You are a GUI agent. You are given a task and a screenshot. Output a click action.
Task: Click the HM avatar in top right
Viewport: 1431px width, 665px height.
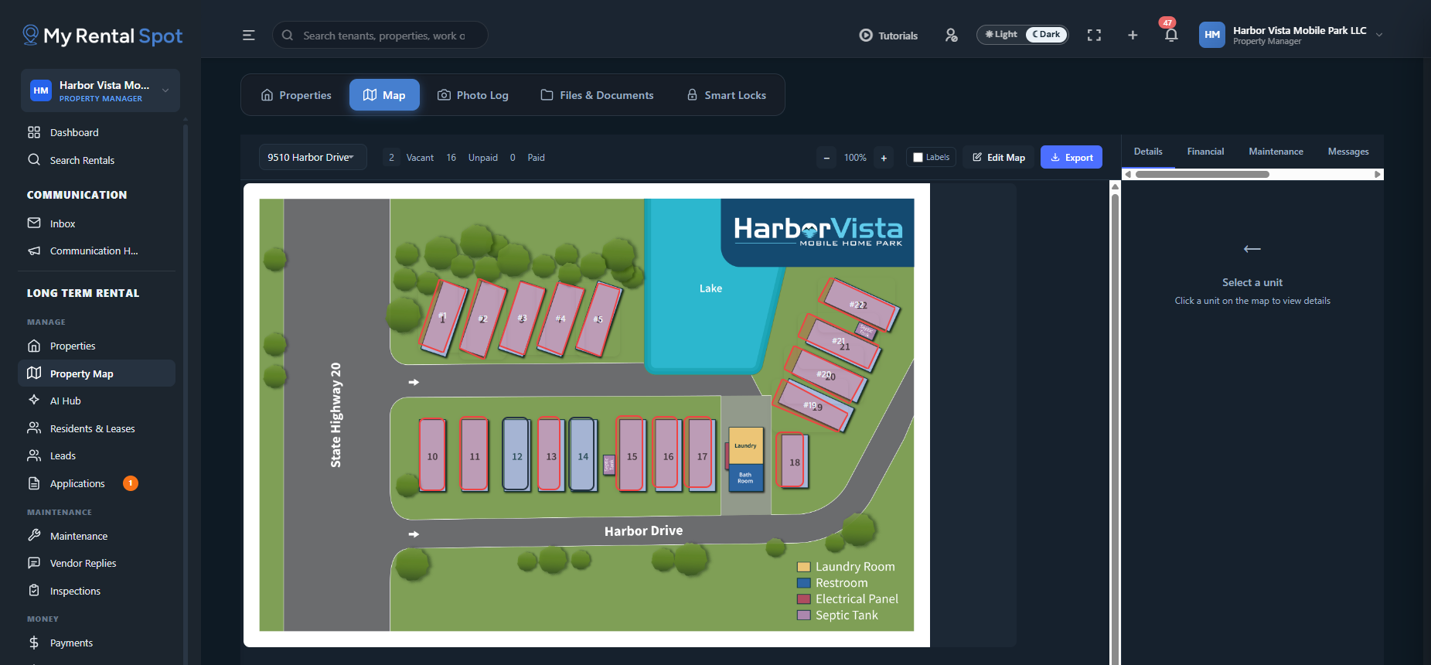pos(1212,35)
